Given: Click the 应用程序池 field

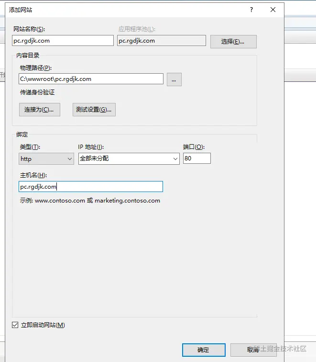Looking at the screenshot, I should click(161, 41).
